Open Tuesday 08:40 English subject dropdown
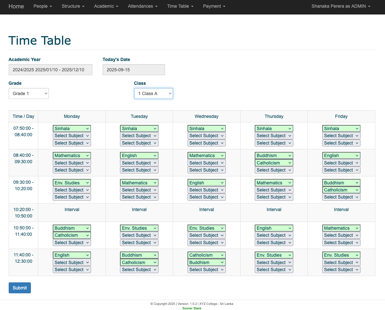The width and height of the screenshot is (385, 310). 139,155
